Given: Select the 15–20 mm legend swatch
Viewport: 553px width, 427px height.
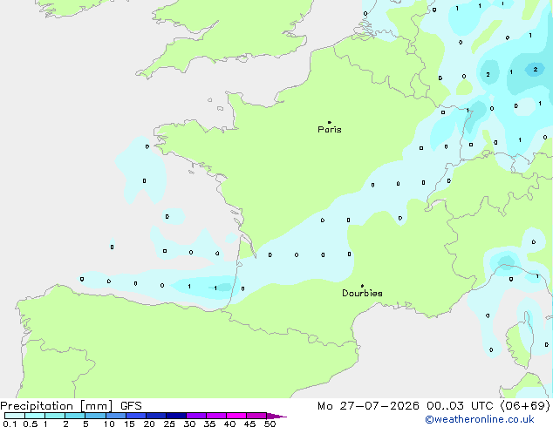Looking at the screenshot, I should 135,416.
